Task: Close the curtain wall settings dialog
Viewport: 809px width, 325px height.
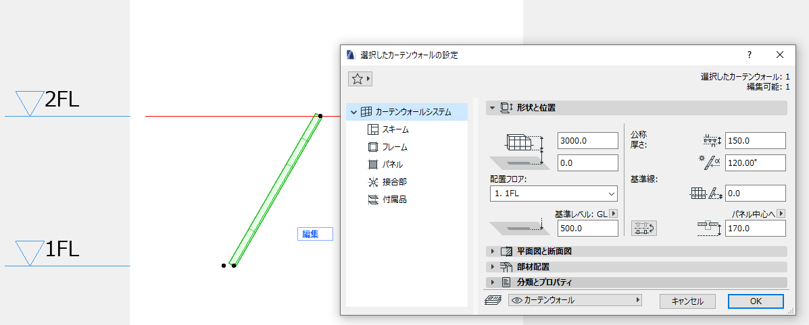Action: pos(779,55)
